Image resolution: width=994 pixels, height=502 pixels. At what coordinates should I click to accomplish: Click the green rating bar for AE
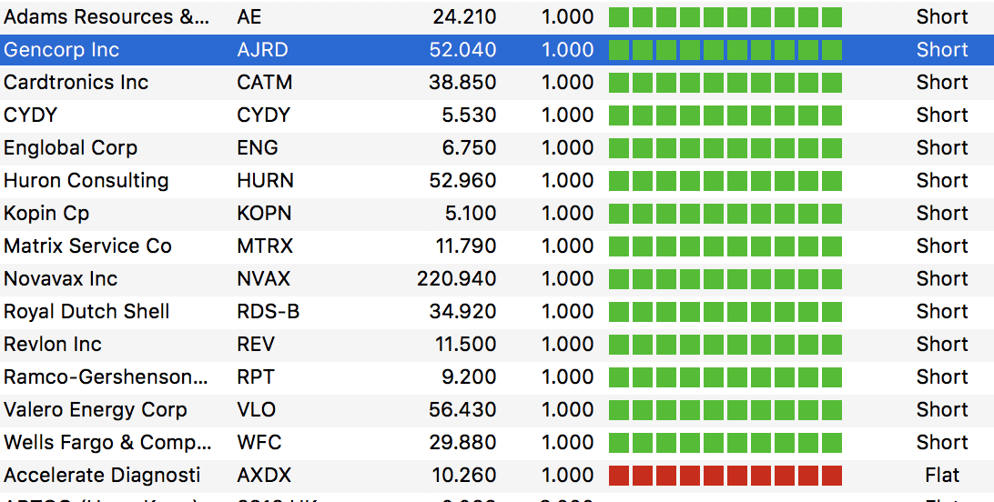click(x=725, y=17)
